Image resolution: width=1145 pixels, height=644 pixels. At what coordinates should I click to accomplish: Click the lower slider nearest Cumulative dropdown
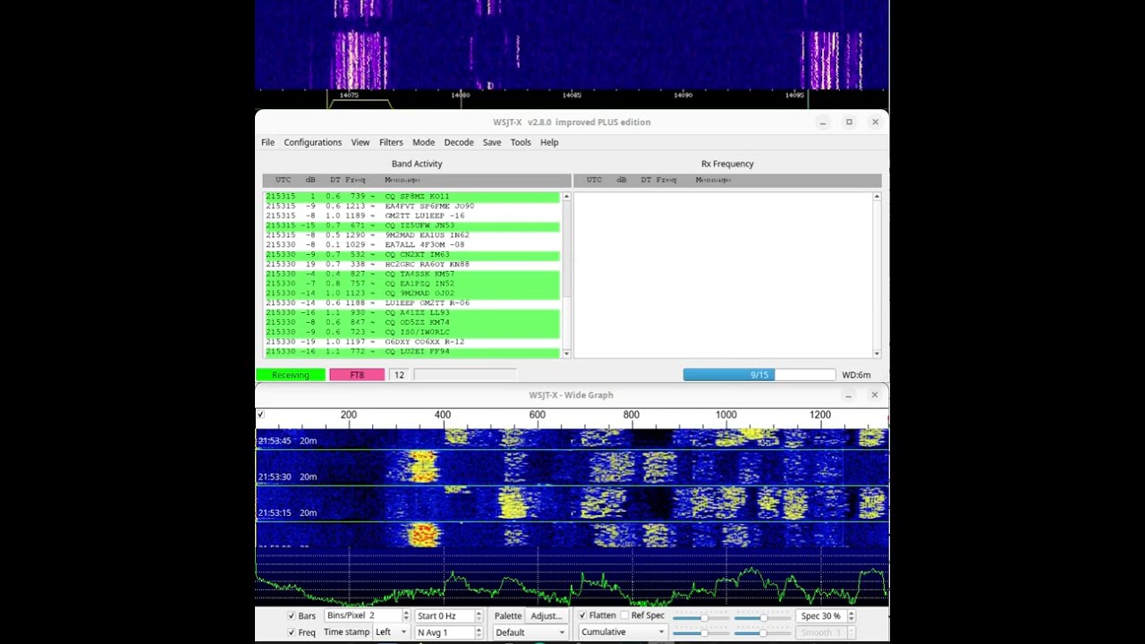click(700, 632)
